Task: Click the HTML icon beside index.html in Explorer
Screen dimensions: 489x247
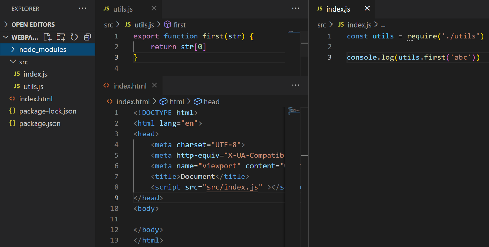Action: (12, 99)
